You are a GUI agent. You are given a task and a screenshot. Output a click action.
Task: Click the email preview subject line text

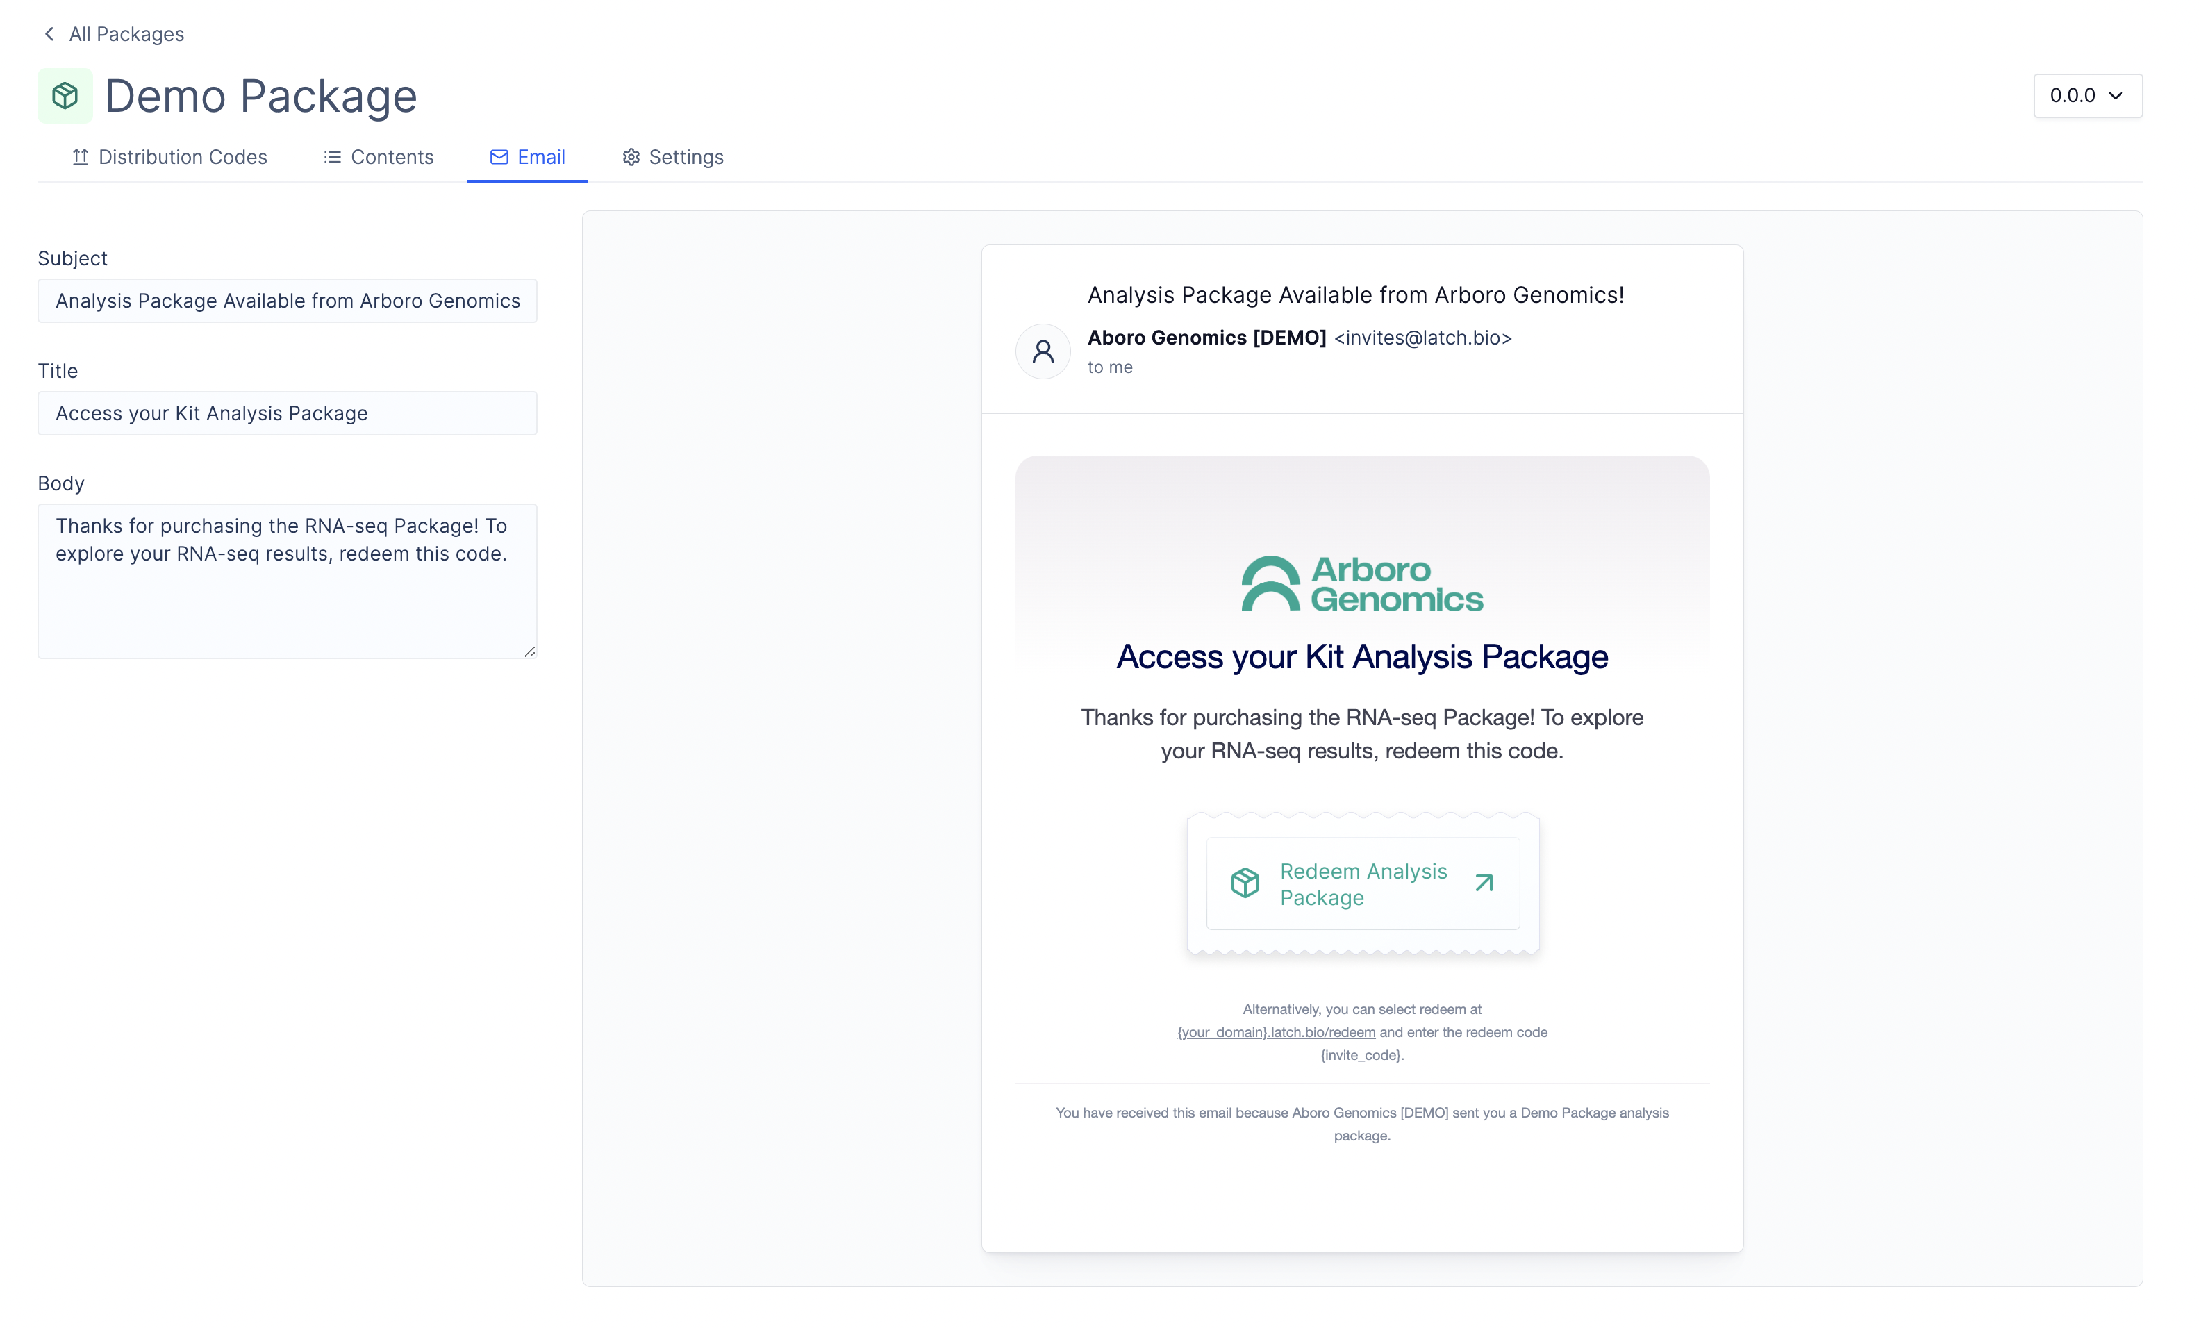point(1356,295)
